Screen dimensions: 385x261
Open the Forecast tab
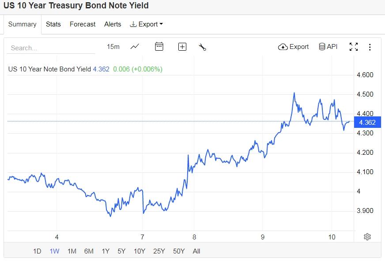click(83, 24)
